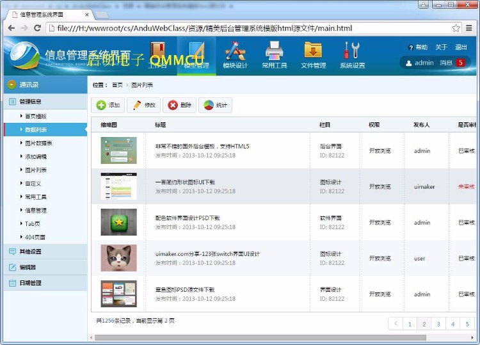Open the Chrome hamburger menu
Viewport: 480px width, 345px height.
click(x=468, y=28)
